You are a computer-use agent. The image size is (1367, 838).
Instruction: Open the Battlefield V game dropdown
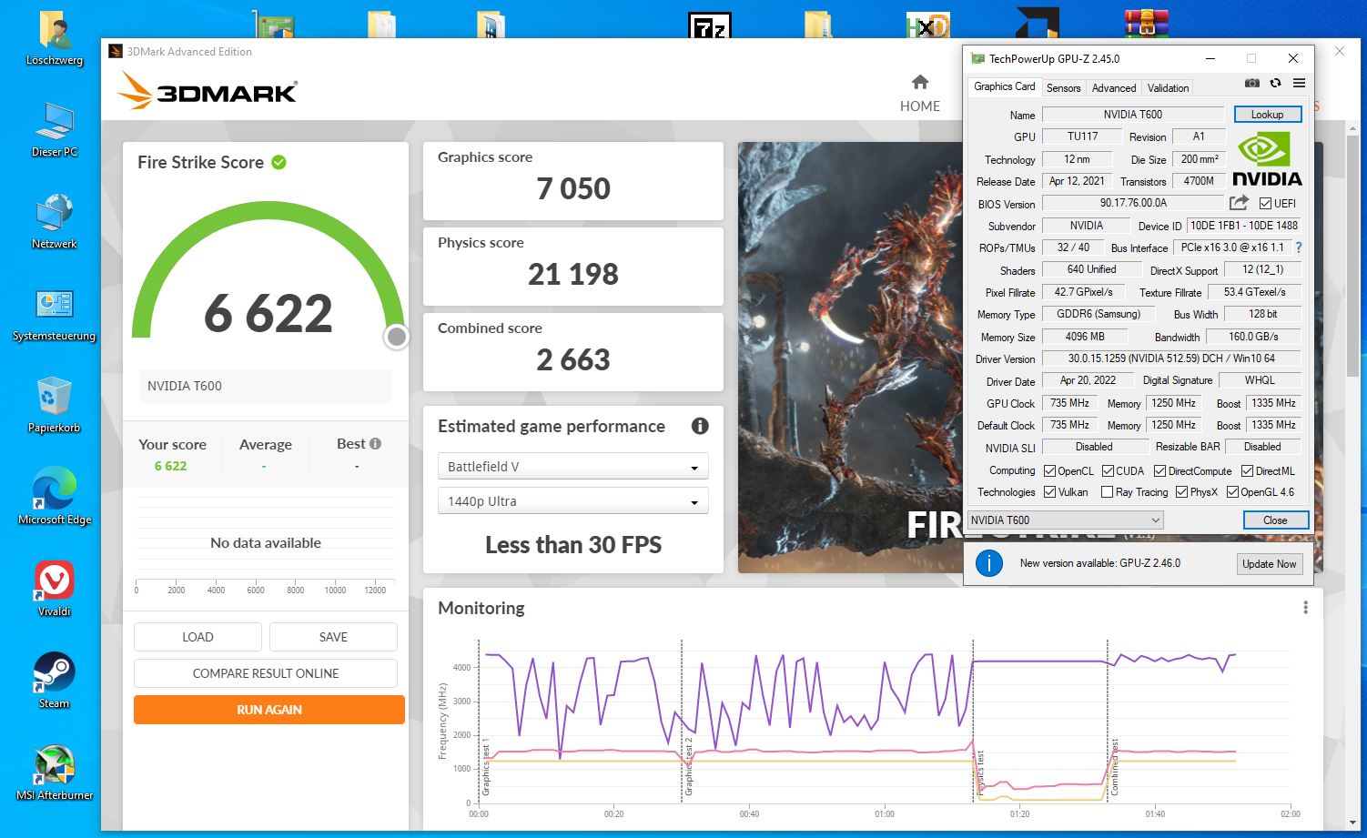573,467
